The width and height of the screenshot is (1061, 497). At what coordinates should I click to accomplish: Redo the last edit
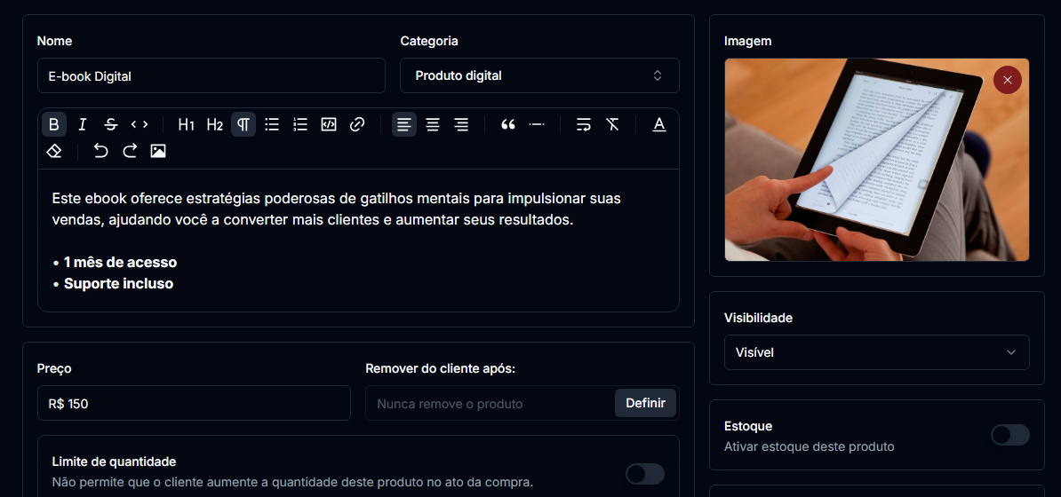[x=129, y=151]
